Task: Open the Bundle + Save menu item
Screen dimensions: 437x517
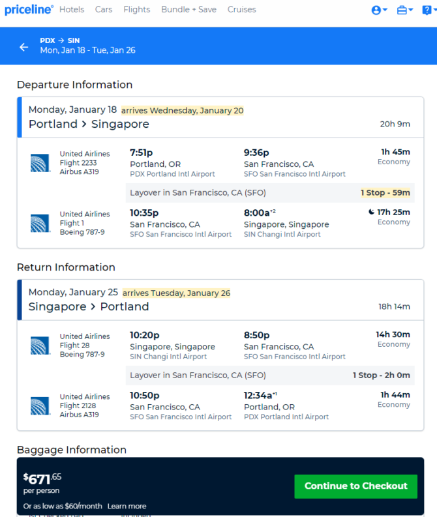Action: (188, 10)
